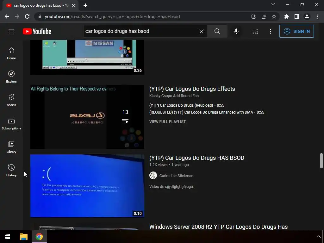Click browser forward arrow
Screen dimensions: 324x243
point(17,16)
